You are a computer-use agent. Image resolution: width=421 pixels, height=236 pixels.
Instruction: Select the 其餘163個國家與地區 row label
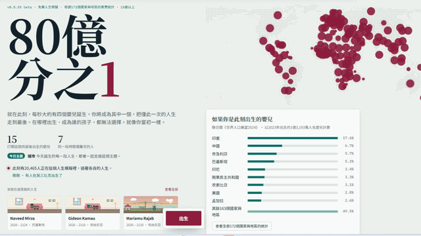pyautogui.click(x=226, y=211)
